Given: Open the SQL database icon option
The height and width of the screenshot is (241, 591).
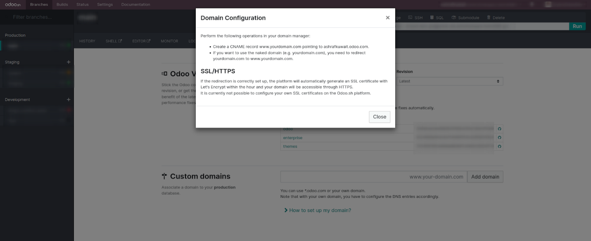Looking at the screenshot, I should click(x=432, y=18).
